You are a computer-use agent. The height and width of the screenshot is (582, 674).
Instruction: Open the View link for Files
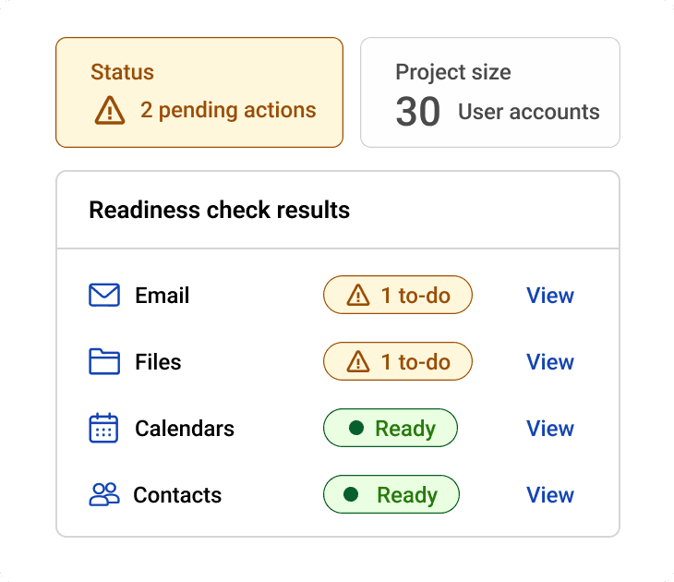(550, 361)
